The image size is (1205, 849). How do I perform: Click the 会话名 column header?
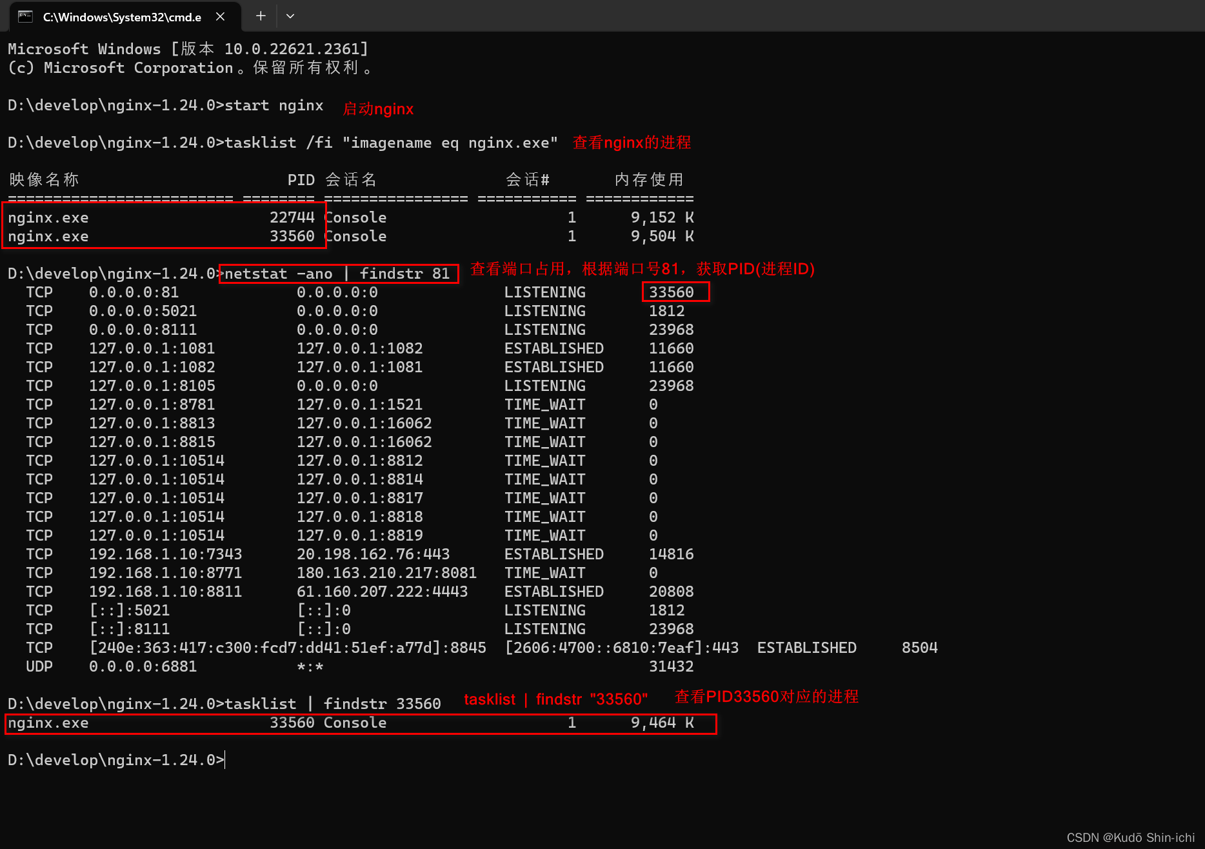[x=350, y=180]
